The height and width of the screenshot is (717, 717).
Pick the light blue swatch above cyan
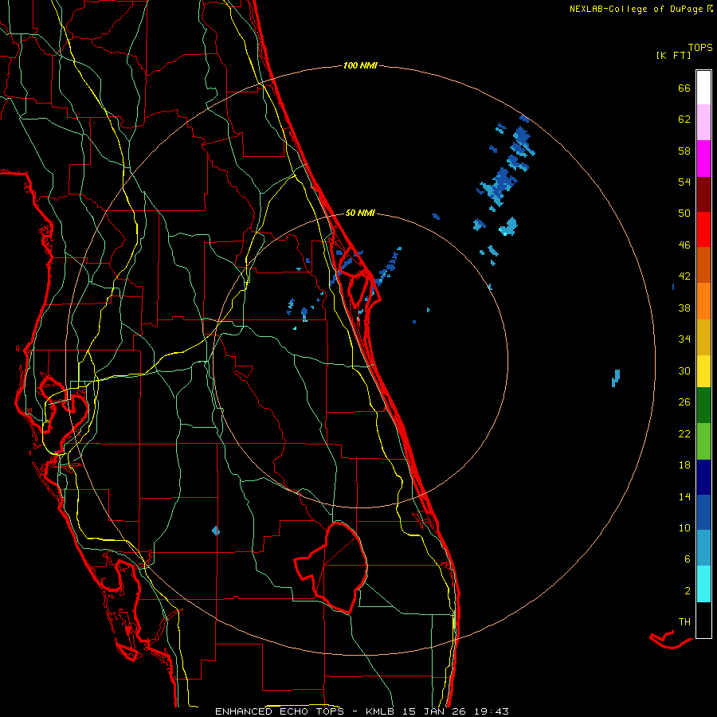pyautogui.click(x=703, y=548)
